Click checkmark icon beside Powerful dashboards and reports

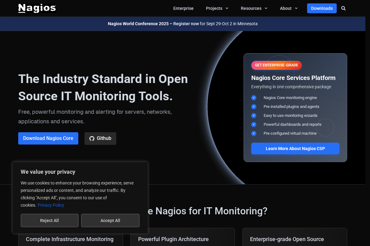pos(254,125)
